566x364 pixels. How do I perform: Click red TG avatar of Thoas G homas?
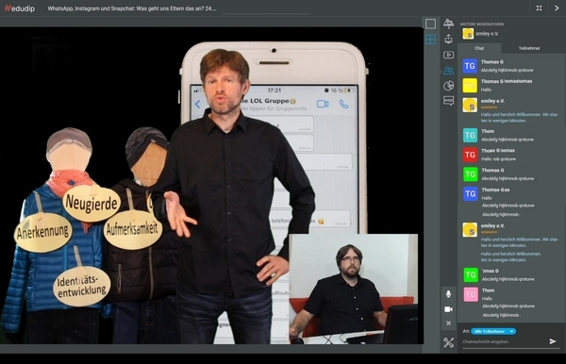coord(470,155)
